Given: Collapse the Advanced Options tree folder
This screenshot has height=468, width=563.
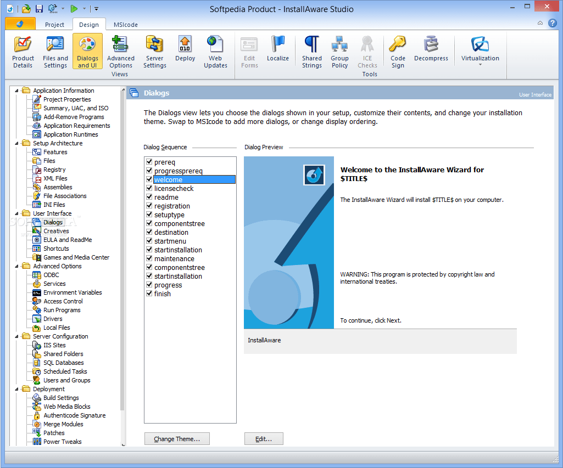Looking at the screenshot, I should click(x=16, y=267).
